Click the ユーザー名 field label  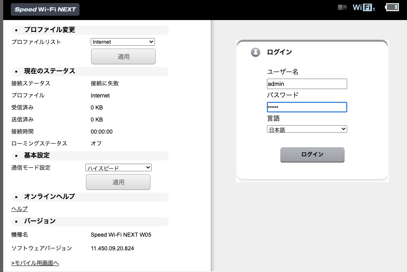pyautogui.click(x=283, y=72)
